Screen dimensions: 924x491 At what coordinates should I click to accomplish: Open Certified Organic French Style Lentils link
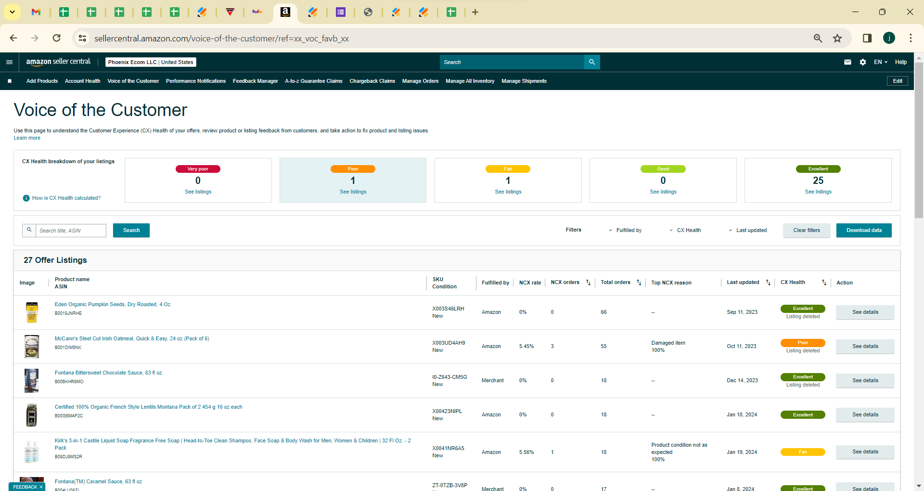pyautogui.click(x=148, y=407)
